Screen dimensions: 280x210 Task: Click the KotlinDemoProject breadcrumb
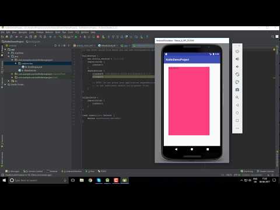coord(13,41)
